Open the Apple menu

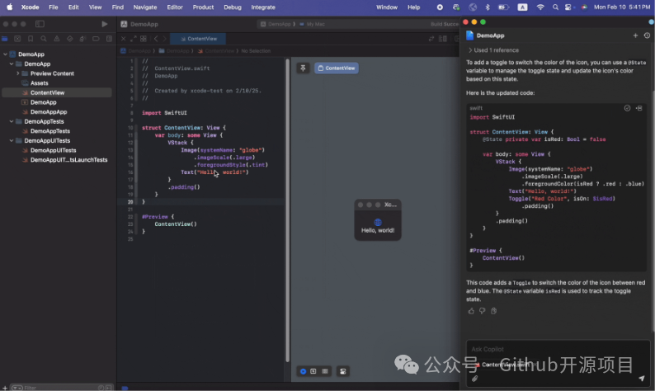pos(10,7)
